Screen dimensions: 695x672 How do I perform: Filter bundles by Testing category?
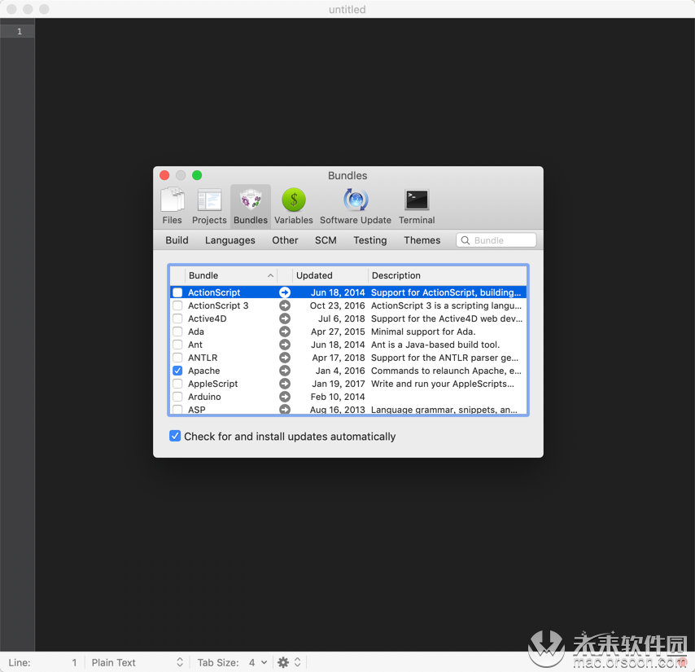pyautogui.click(x=370, y=240)
